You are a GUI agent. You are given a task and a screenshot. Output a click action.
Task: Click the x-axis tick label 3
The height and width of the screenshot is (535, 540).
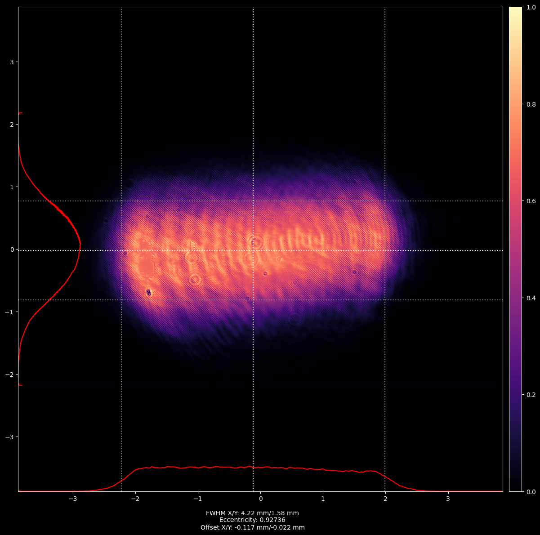click(448, 499)
